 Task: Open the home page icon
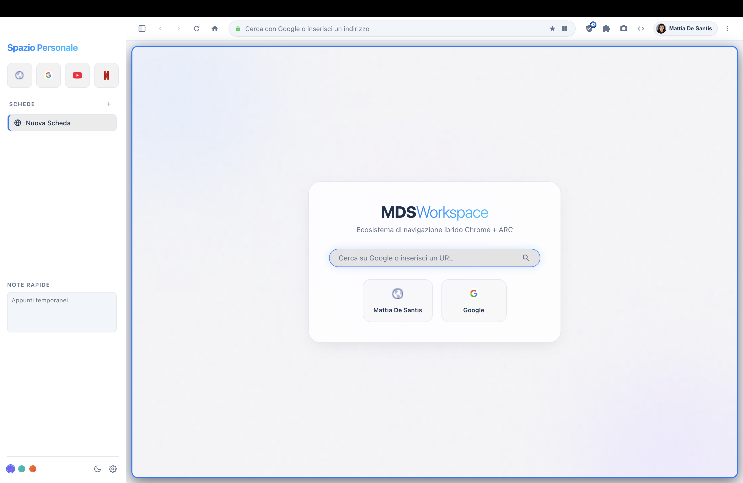pyautogui.click(x=215, y=28)
